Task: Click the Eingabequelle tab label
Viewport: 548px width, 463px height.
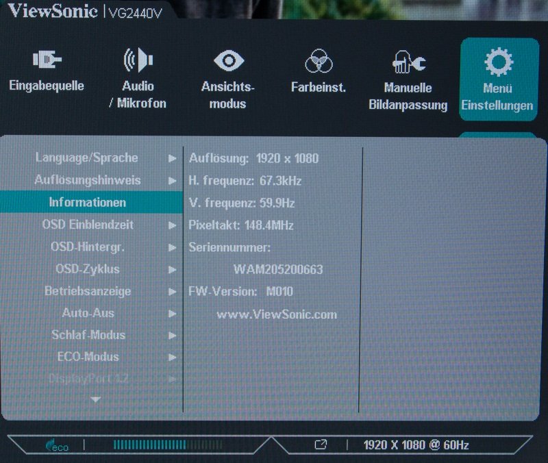Action: [47, 86]
